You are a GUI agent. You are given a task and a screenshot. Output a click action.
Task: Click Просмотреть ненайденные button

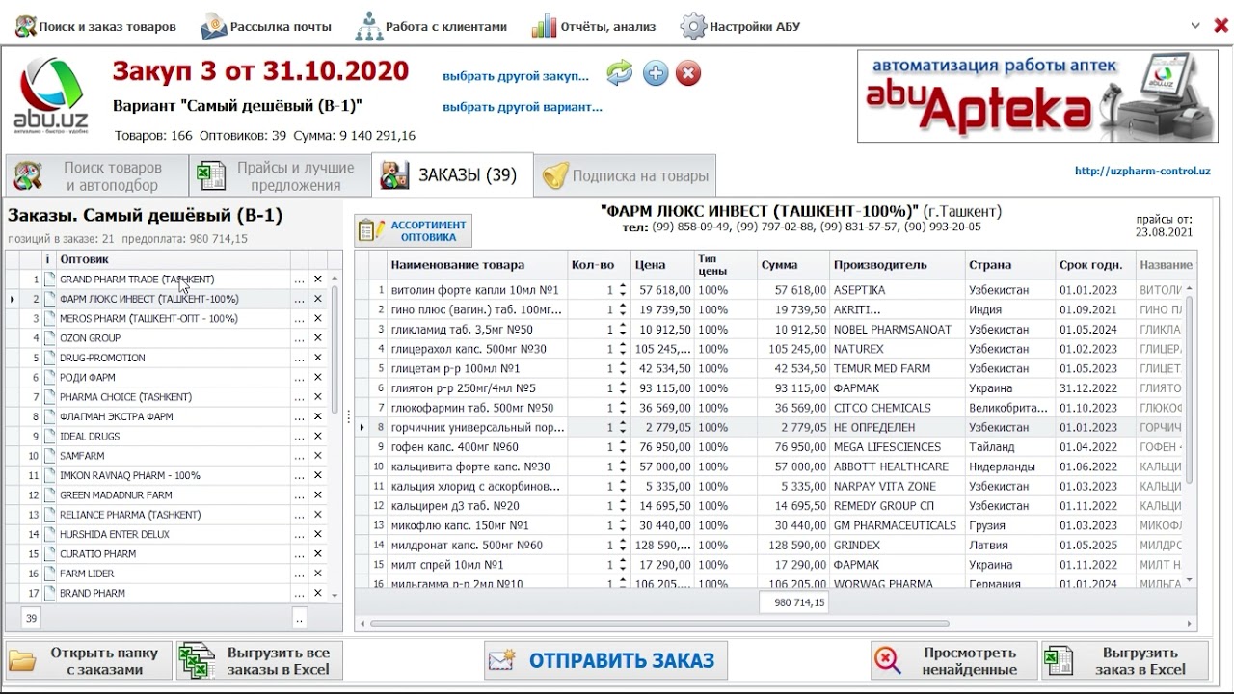(953, 661)
